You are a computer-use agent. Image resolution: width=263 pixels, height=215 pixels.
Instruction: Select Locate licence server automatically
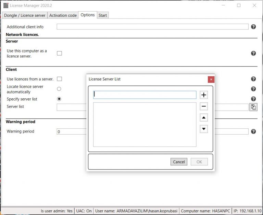(59, 89)
